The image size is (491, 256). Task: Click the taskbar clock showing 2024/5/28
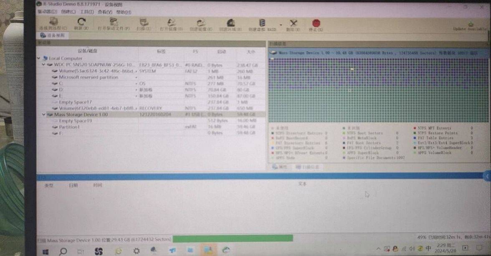pyautogui.click(x=445, y=248)
